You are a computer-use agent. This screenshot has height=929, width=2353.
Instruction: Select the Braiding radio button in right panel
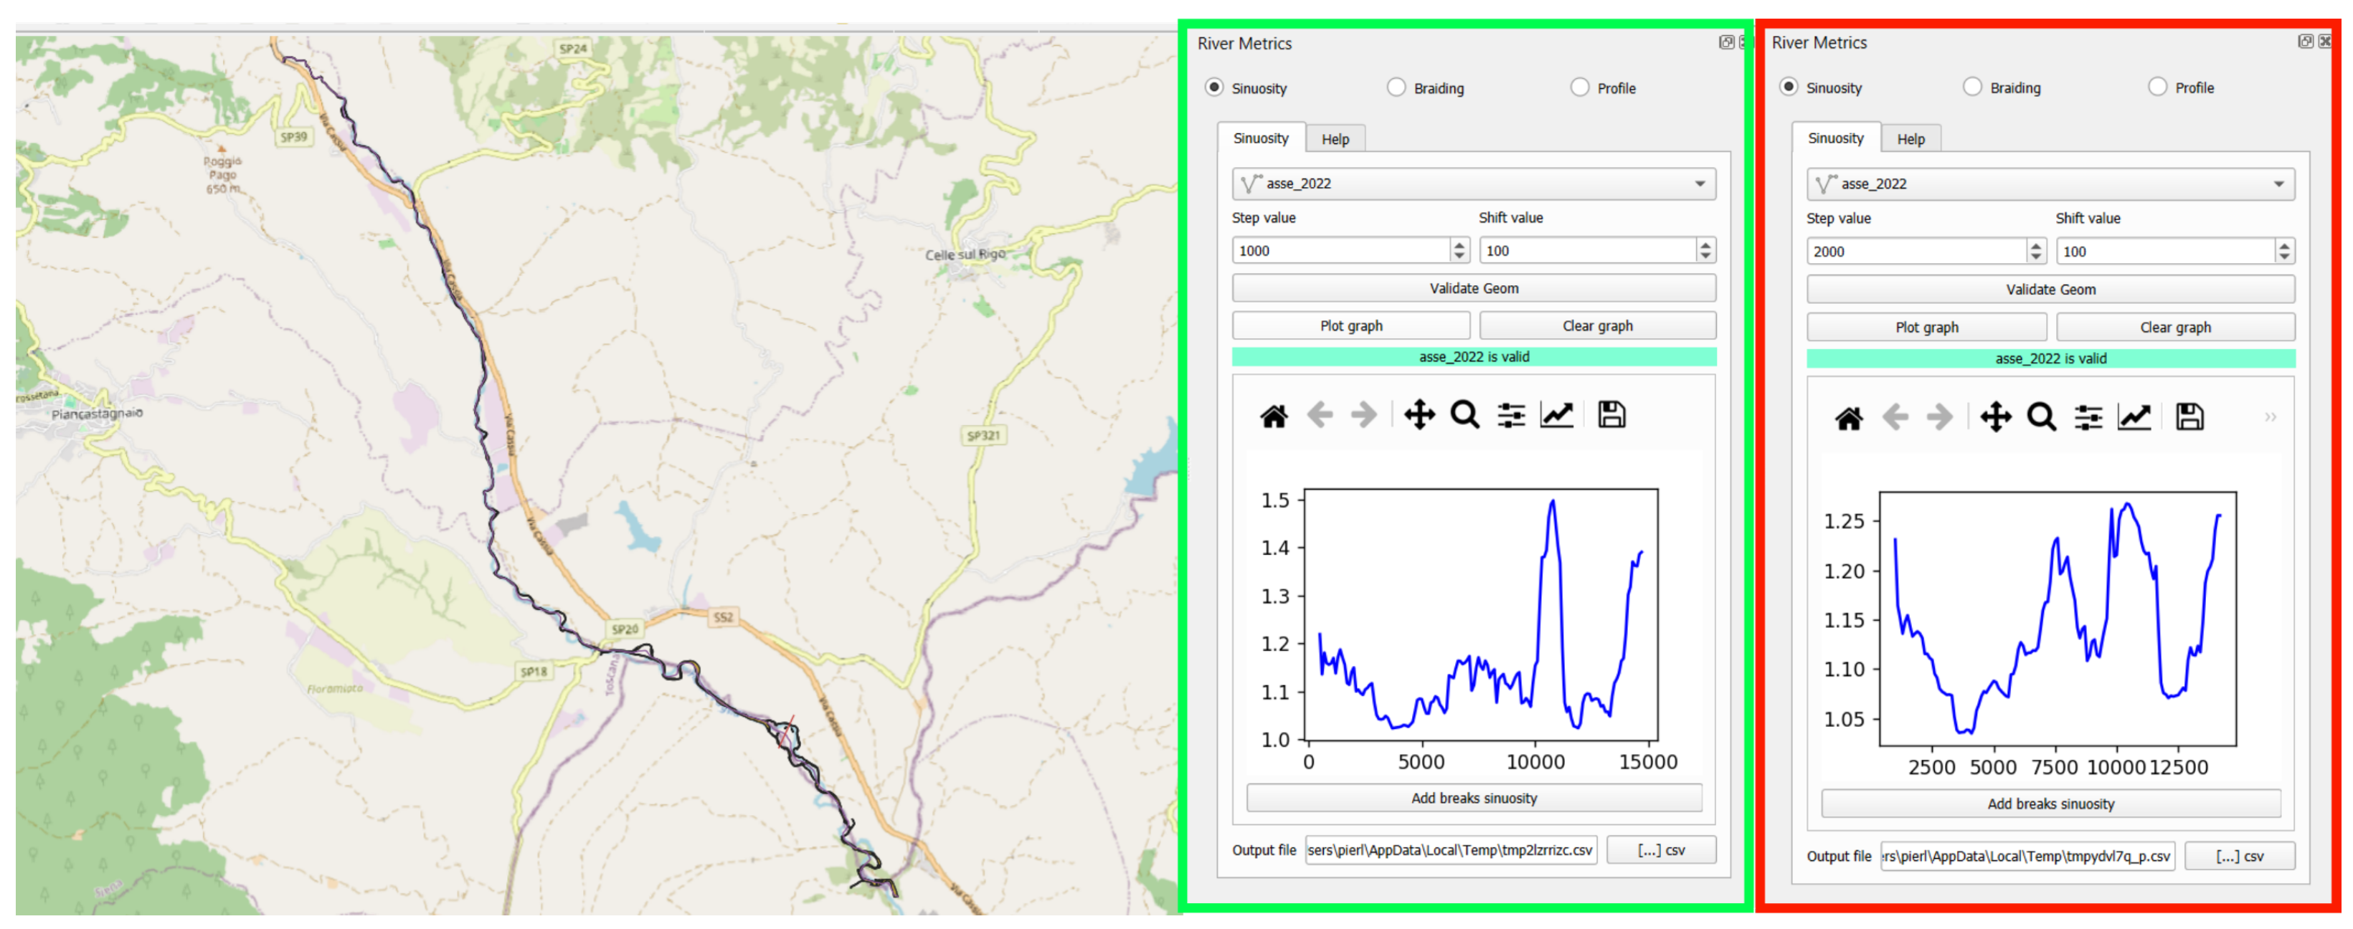pos(1972,87)
